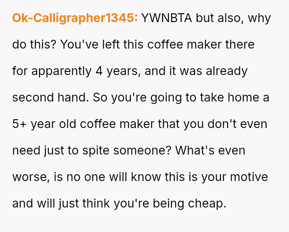
Task: Click the word "there" after coffee maker
Action: coord(240,45)
